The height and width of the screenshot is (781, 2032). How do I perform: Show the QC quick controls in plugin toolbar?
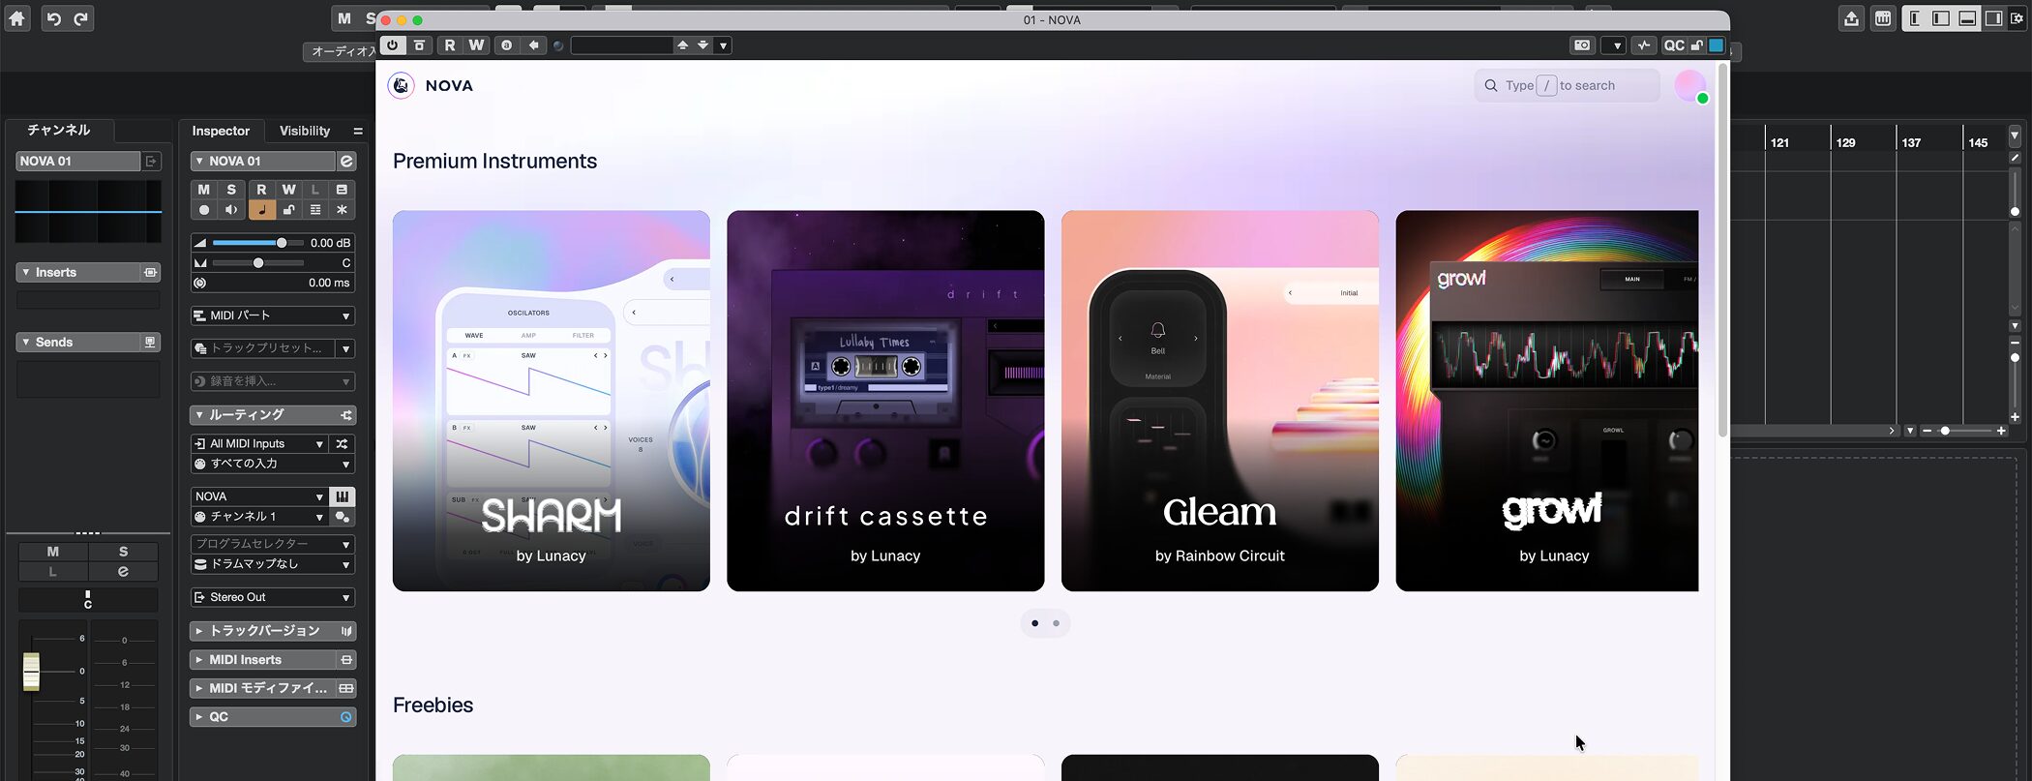[x=1674, y=45]
